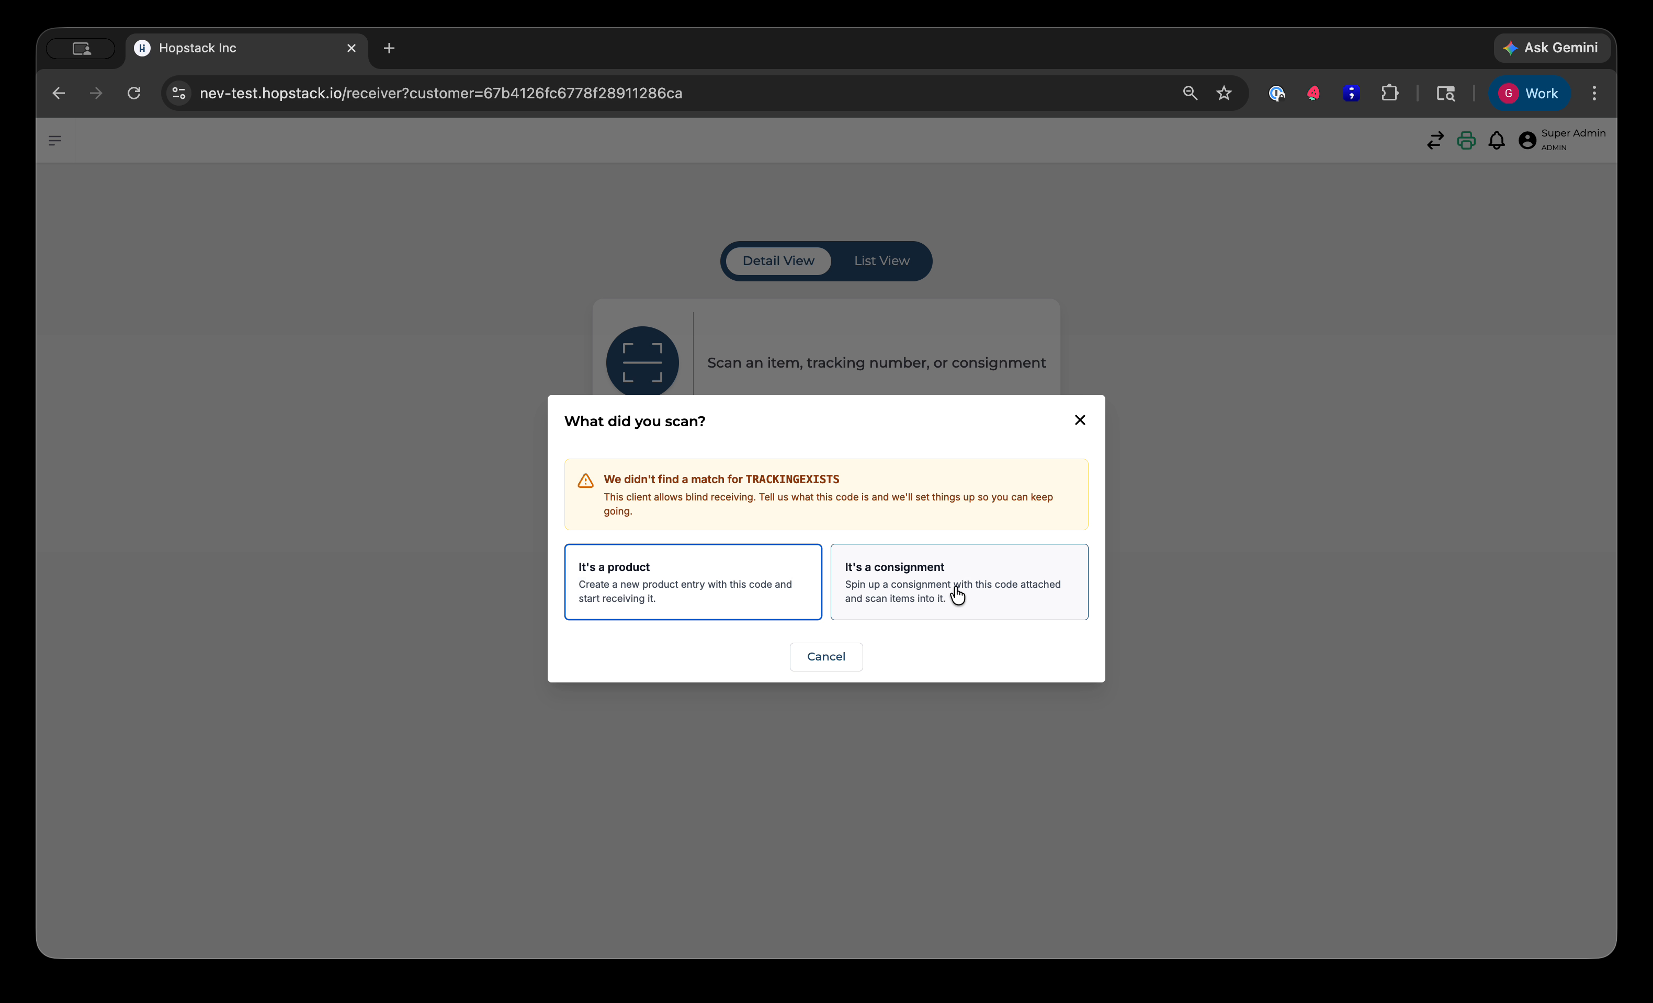Open the hamburger sidebar menu

pyautogui.click(x=55, y=140)
